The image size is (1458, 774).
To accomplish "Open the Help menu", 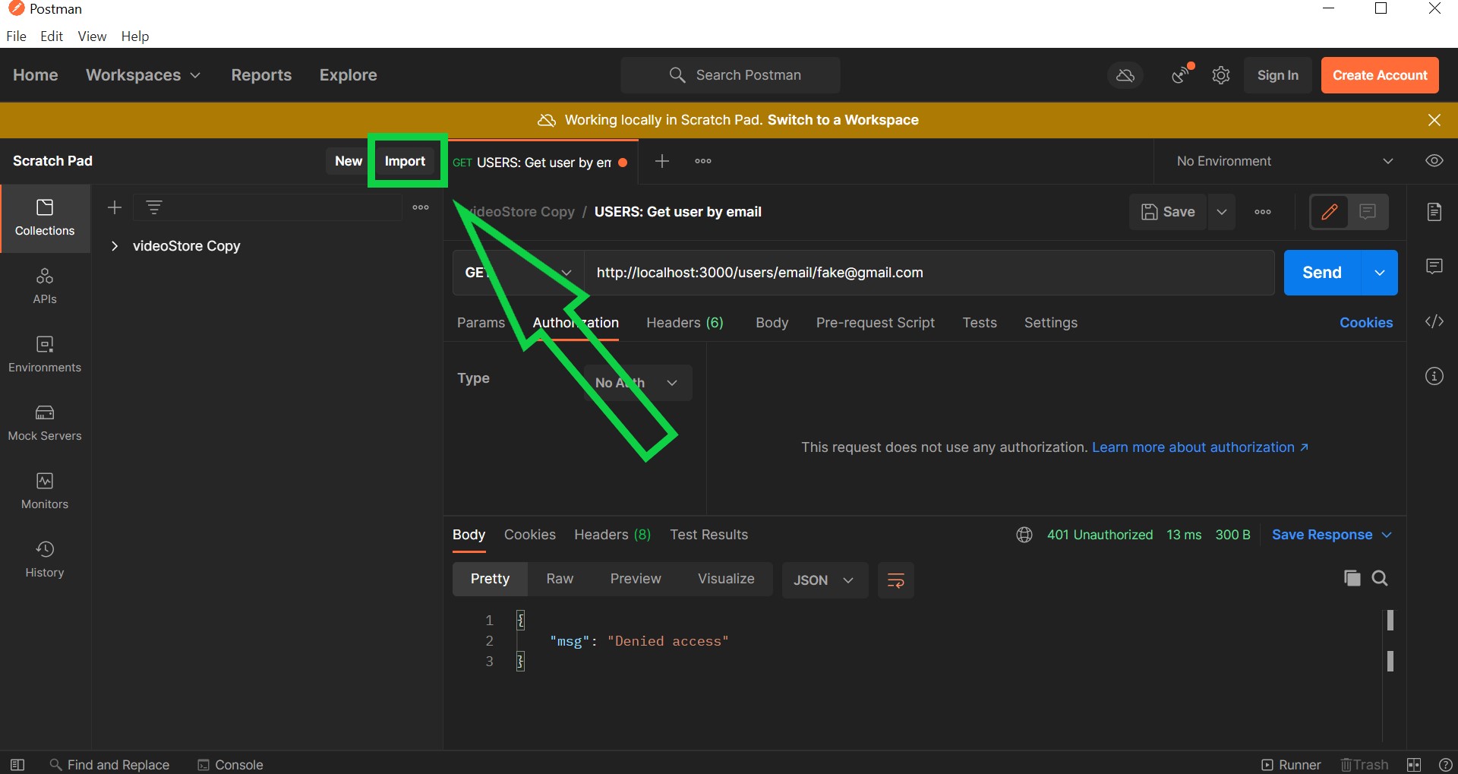I will click(135, 36).
